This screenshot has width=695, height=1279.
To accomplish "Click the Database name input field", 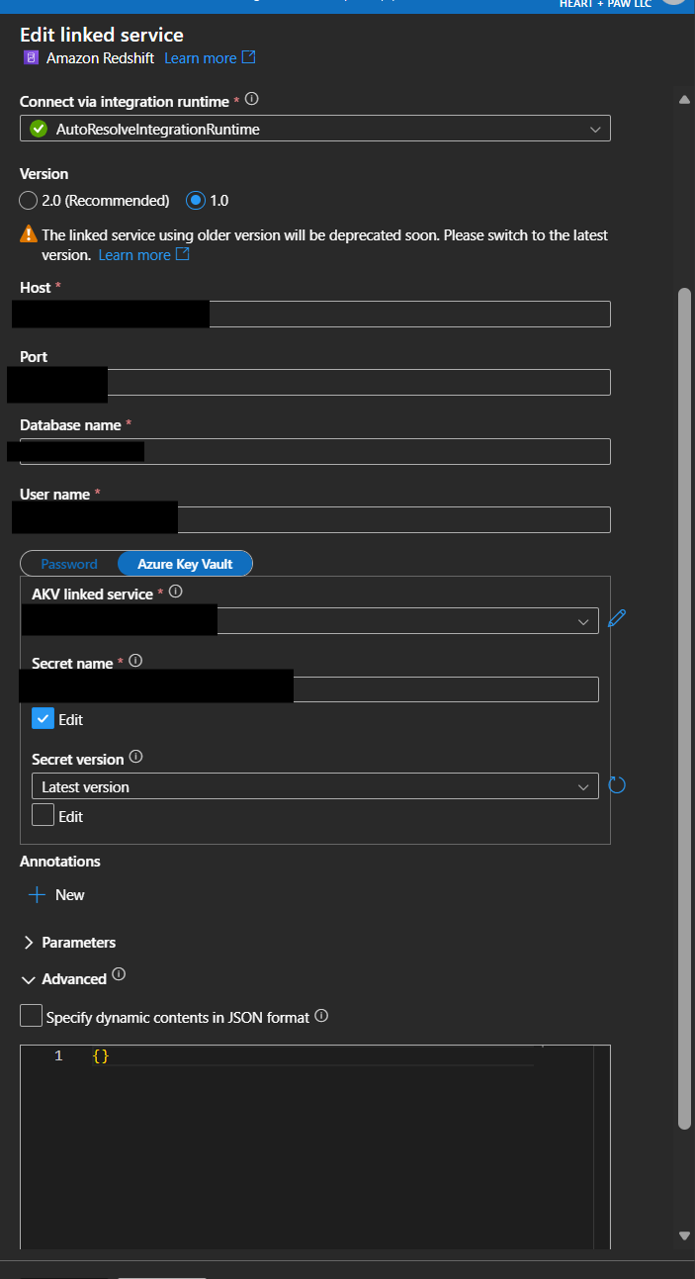I will pos(315,451).
